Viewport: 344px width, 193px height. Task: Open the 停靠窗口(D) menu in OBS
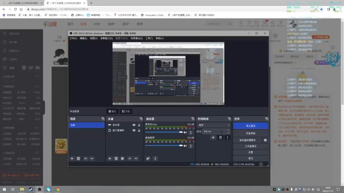tap(107, 38)
